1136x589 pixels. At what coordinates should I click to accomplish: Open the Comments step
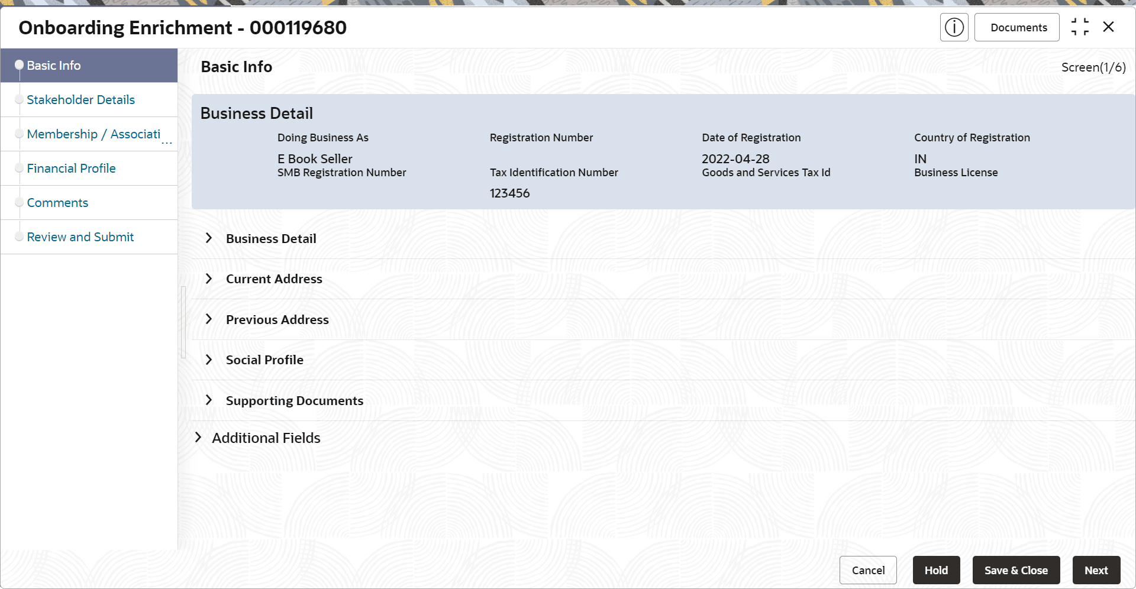pyautogui.click(x=89, y=203)
